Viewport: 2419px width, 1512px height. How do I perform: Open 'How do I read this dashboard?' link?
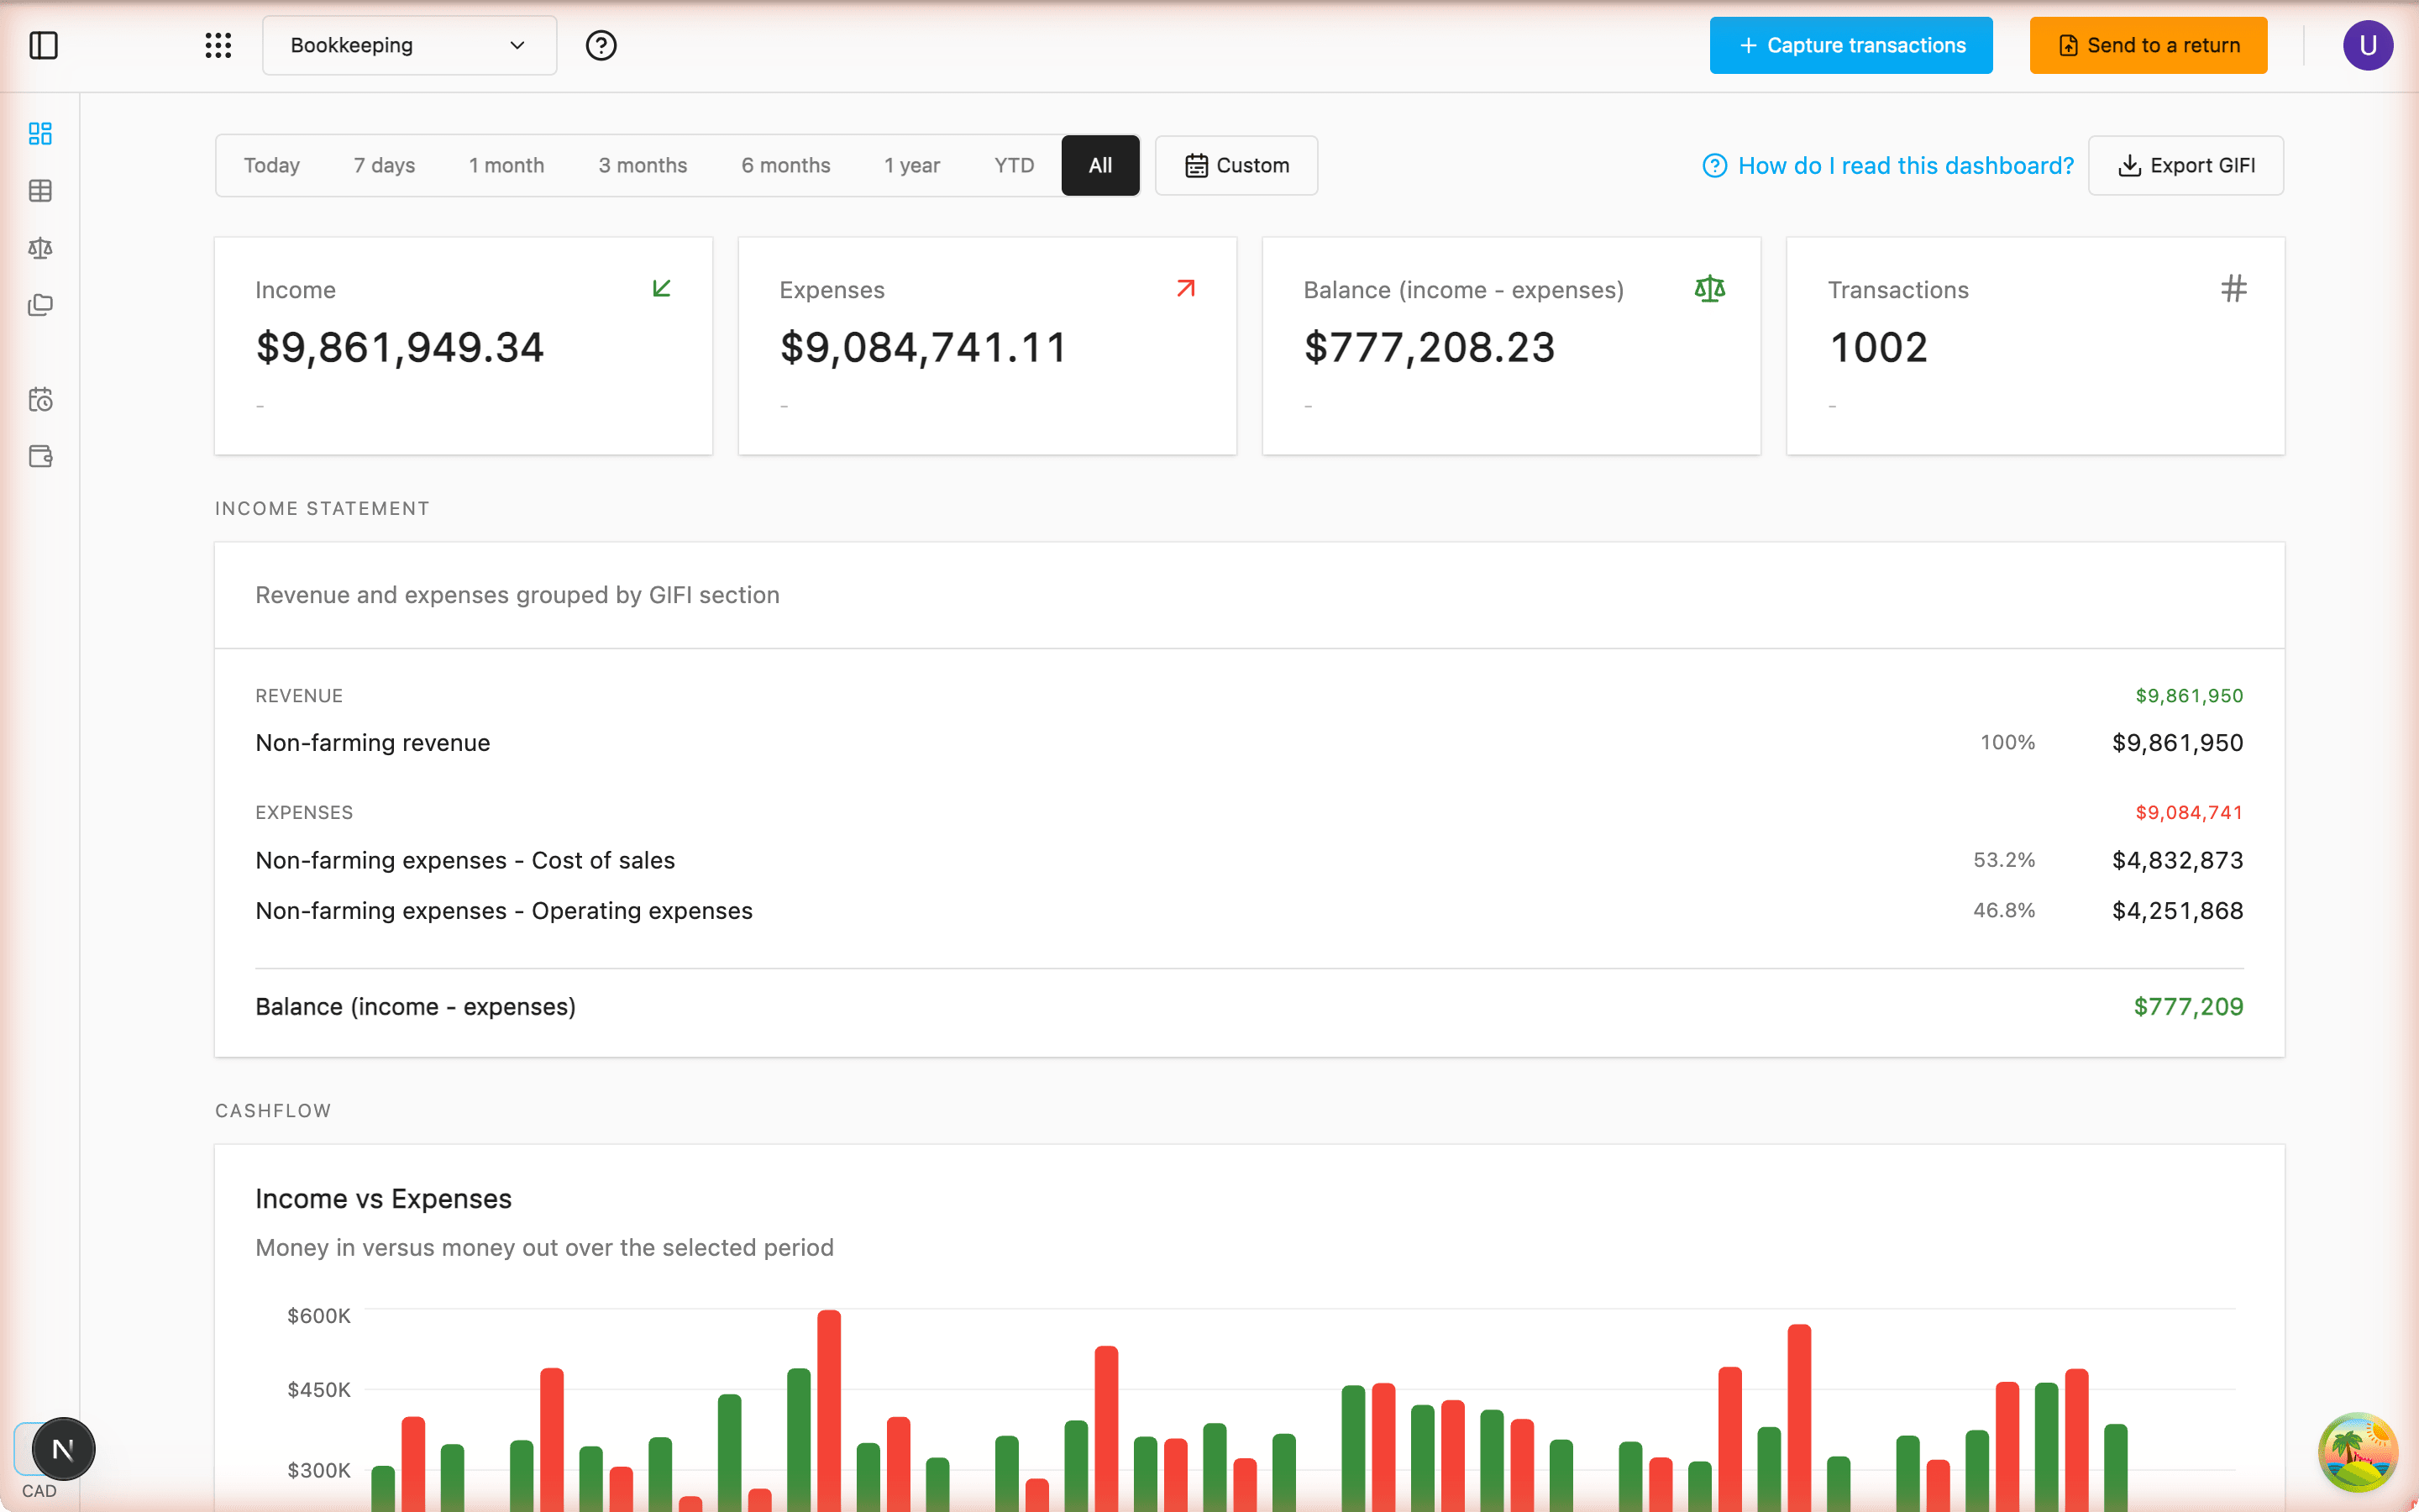tap(1887, 165)
